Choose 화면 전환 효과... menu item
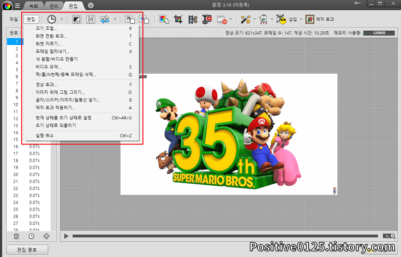This screenshot has width=401, height=257. tap(81, 36)
